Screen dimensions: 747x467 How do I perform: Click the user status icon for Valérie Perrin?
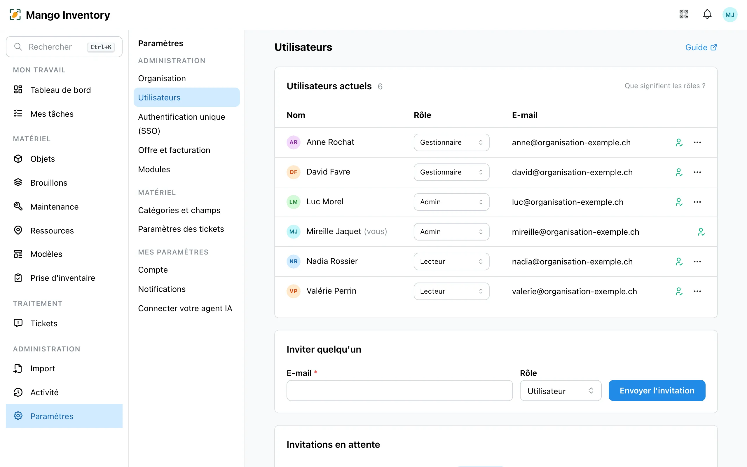[x=679, y=291]
